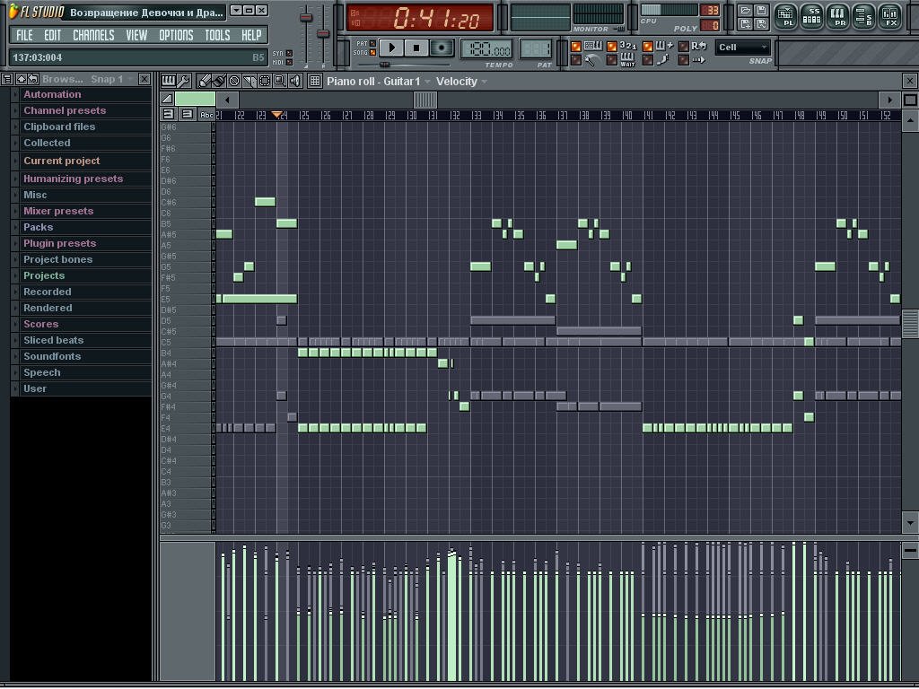Click the Play button
This screenshot has height=689, width=919.
click(392, 48)
